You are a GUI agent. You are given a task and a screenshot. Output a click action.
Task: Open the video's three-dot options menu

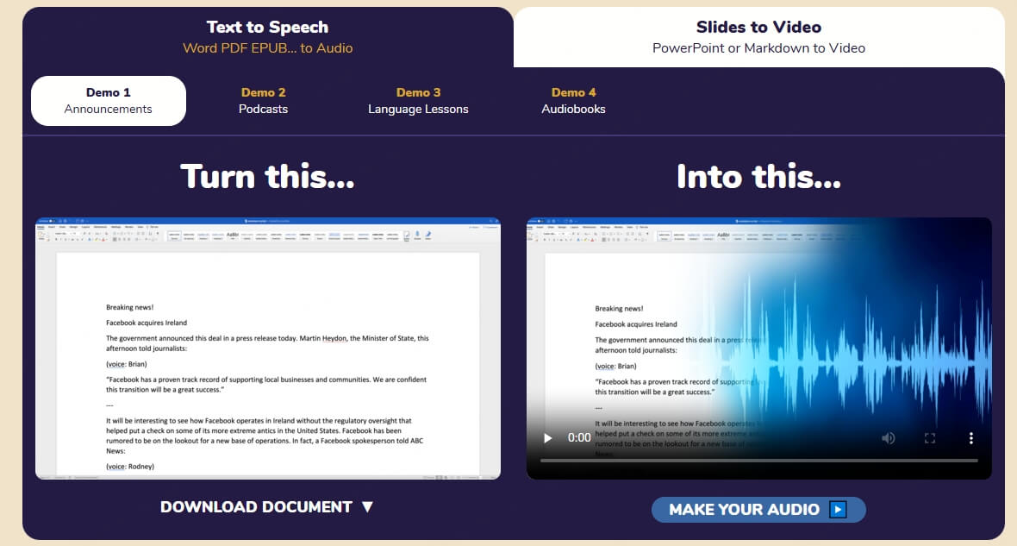[x=971, y=438]
